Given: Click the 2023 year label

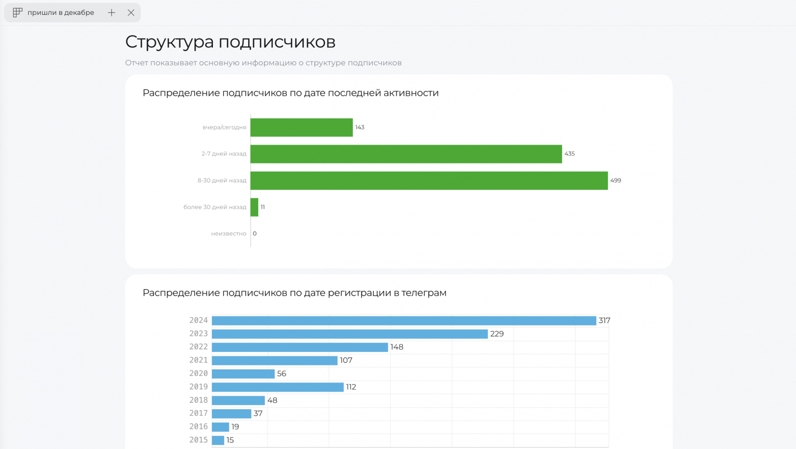Looking at the screenshot, I should [199, 334].
